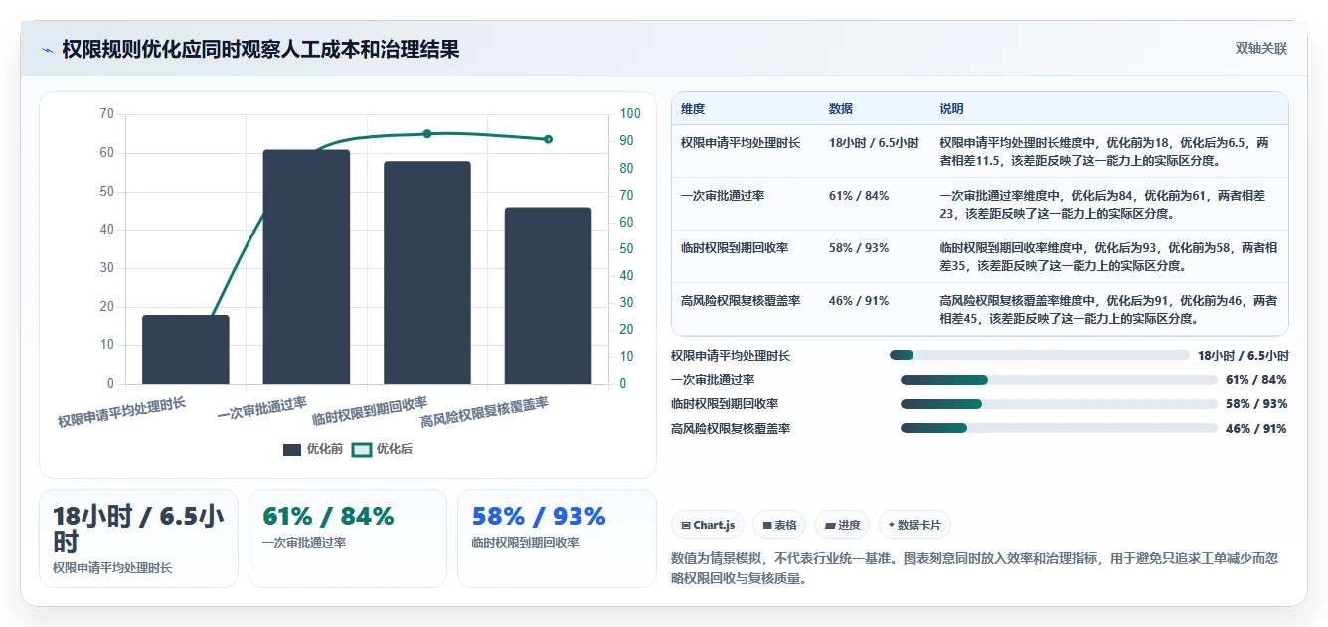Select table cell 高风险权限复核覆盖率
This screenshot has height=627, width=1328.
[x=741, y=300]
